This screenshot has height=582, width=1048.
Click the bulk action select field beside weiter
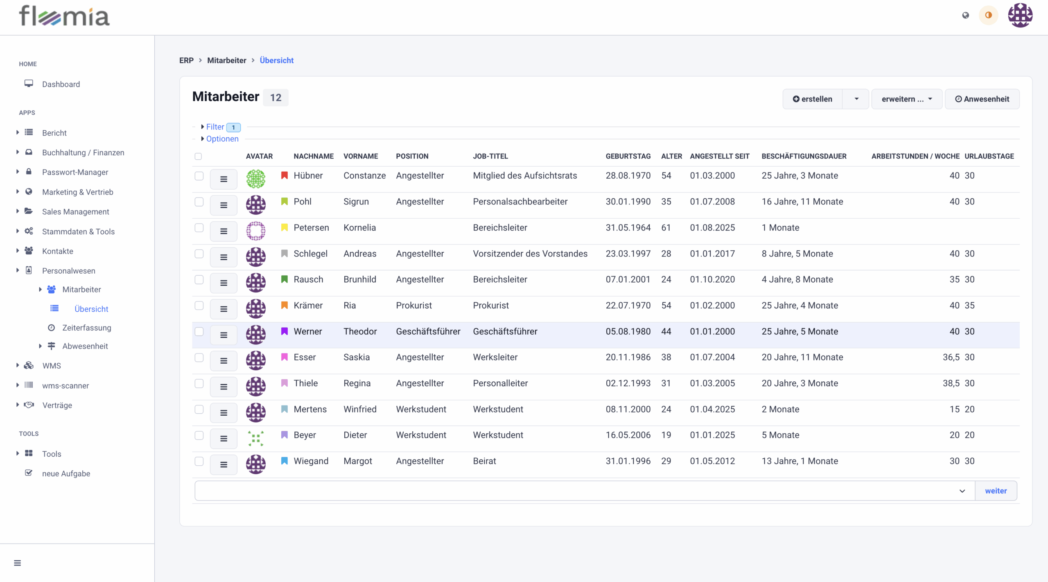pos(584,491)
